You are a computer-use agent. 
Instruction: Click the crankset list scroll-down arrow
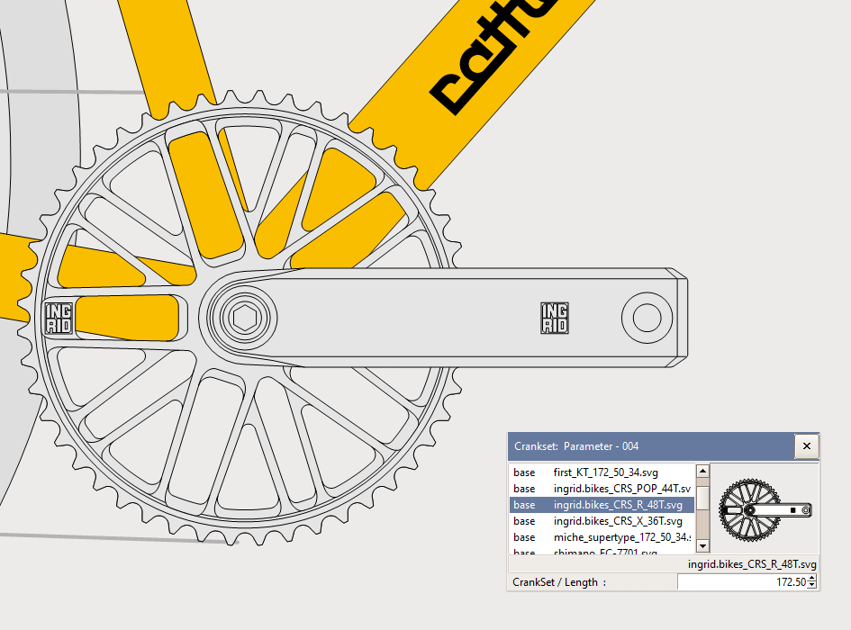(x=702, y=546)
